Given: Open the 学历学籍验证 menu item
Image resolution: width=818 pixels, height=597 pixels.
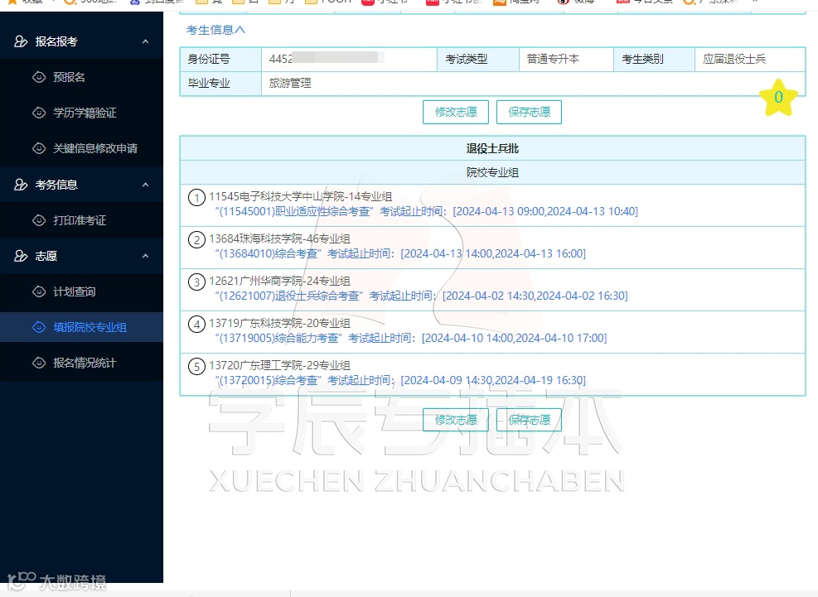Looking at the screenshot, I should tap(81, 113).
